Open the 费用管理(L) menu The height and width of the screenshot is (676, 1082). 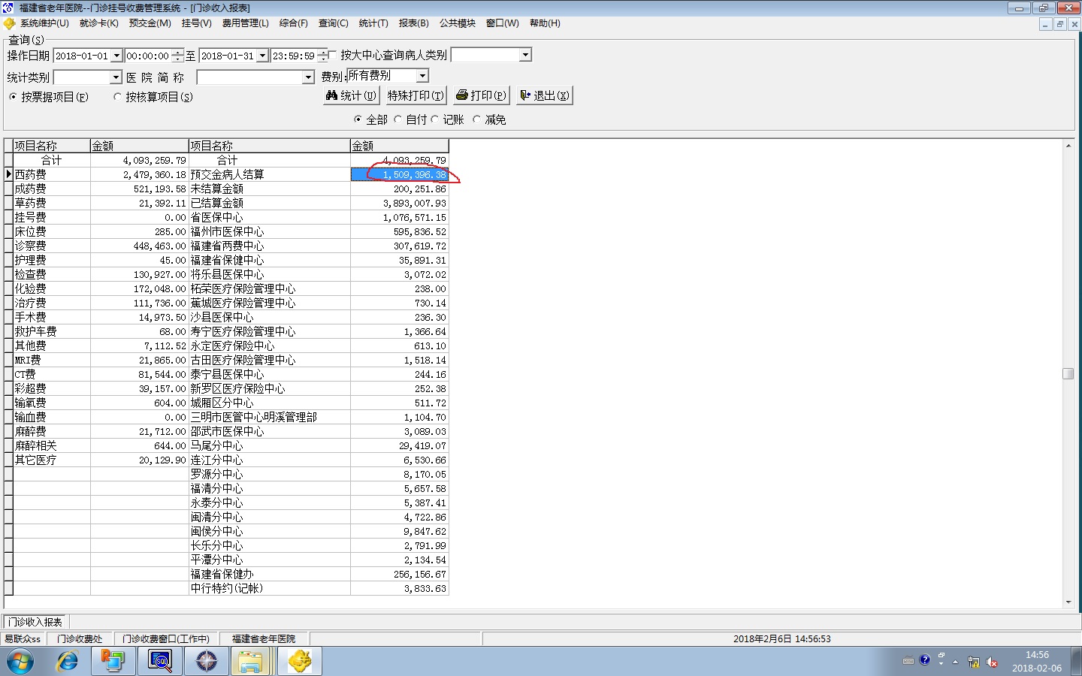point(246,23)
